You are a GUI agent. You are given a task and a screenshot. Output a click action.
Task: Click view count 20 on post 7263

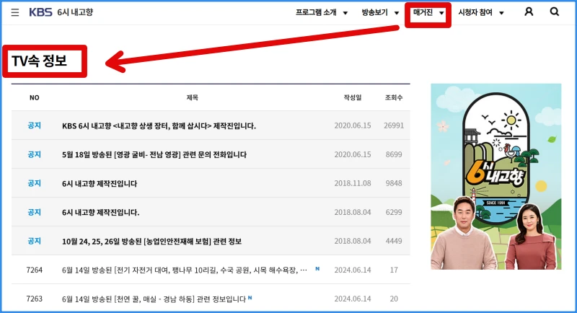(x=394, y=299)
